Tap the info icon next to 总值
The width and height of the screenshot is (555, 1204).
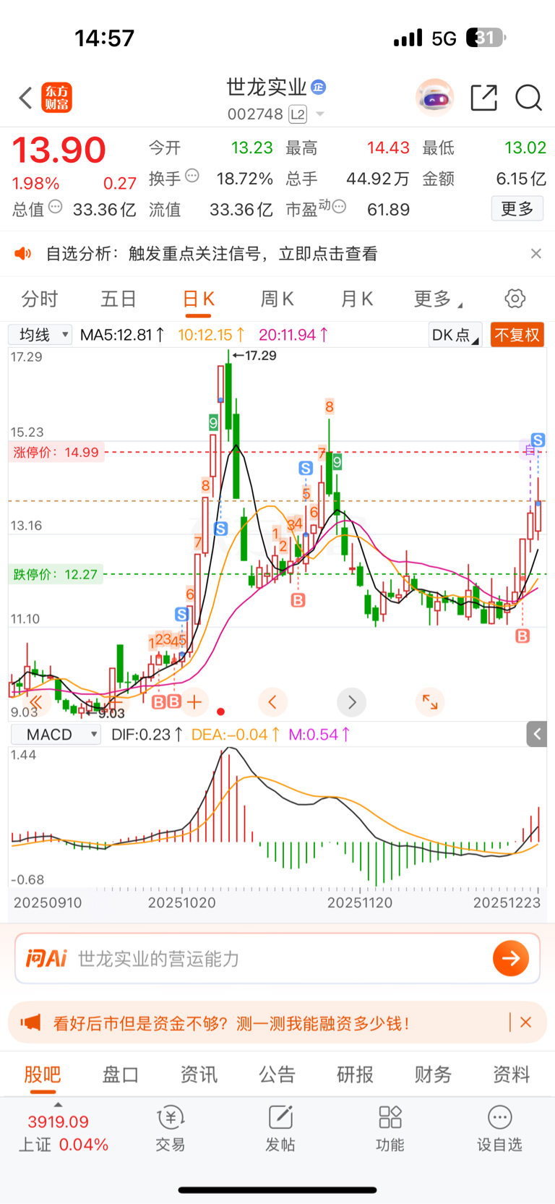tap(55, 207)
